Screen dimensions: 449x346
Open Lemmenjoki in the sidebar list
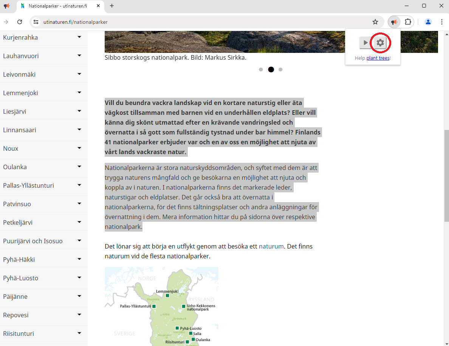click(x=21, y=93)
